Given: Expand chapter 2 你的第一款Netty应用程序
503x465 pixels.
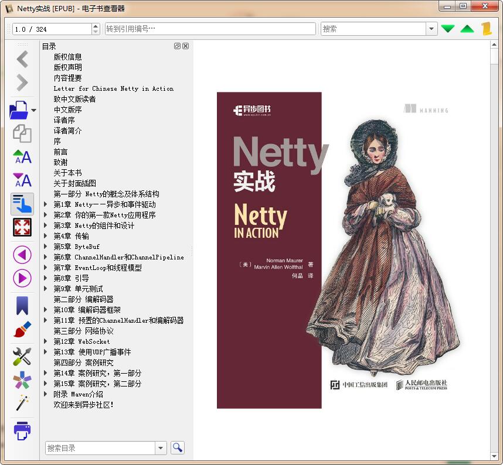Looking at the screenshot, I should pyautogui.click(x=46, y=215).
